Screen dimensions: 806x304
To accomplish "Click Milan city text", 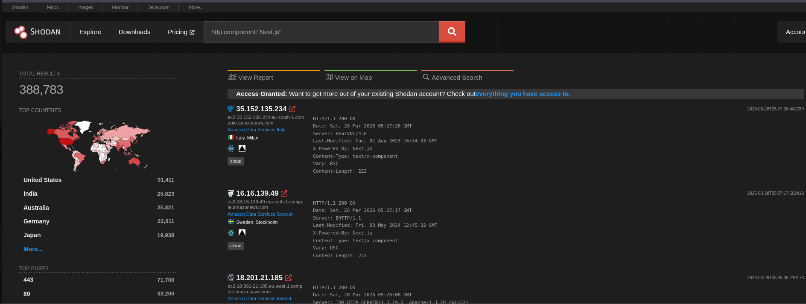I will [253, 138].
